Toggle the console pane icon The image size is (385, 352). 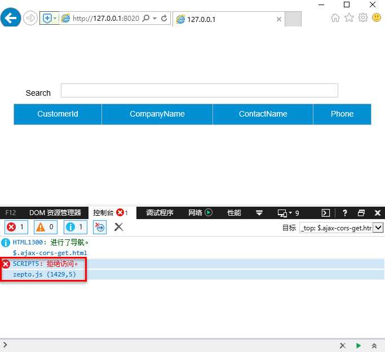point(326,213)
